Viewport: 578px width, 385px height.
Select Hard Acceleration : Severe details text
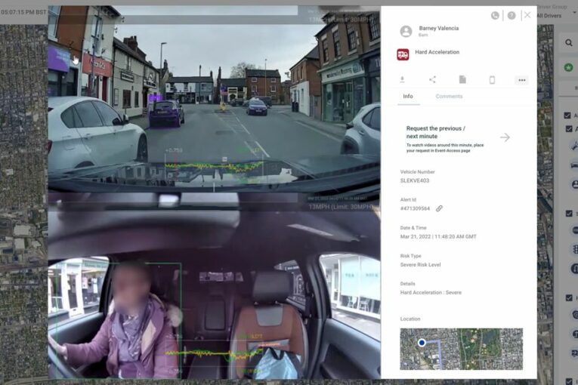(431, 293)
